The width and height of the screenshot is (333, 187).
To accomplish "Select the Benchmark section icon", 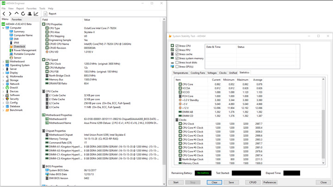I will coord(7,110).
